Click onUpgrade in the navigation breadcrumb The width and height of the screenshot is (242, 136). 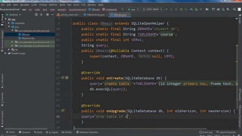(x=110, y=9)
